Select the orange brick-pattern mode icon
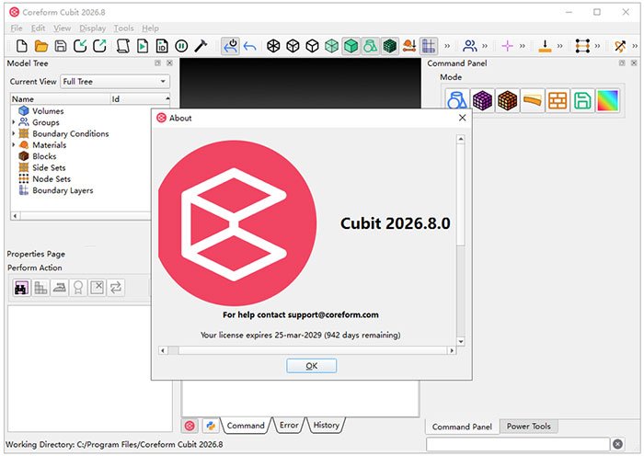This screenshot has width=644, height=456. pos(558,100)
